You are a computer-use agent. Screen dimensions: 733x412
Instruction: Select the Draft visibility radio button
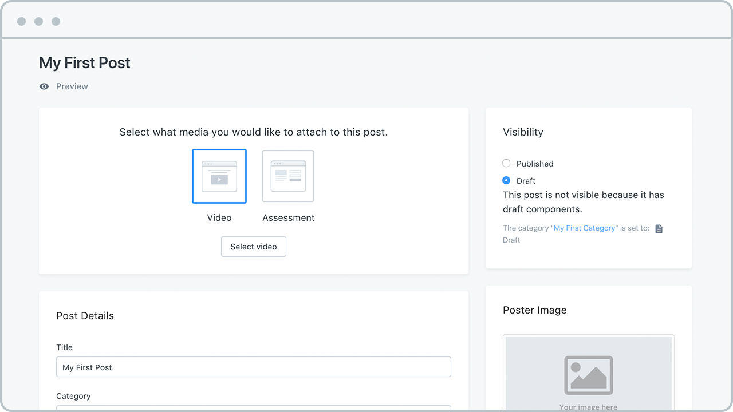click(x=506, y=180)
